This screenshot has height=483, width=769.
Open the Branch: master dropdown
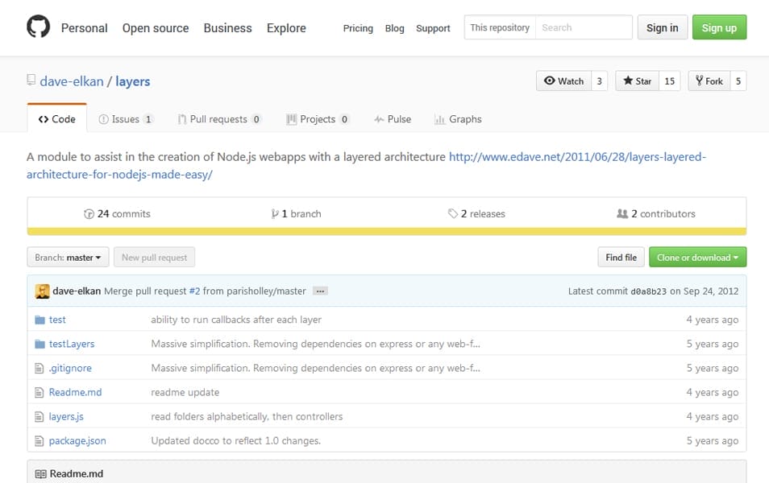tap(68, 258)
